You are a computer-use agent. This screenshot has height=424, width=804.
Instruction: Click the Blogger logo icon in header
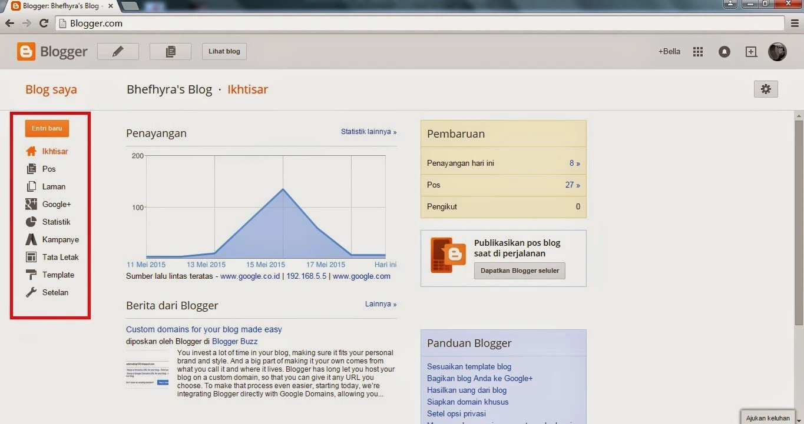click(26, 52)
